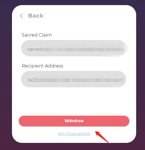The width and height of the screenshot is (145, 150).
Task: Click the purple background outside the card
Action: [6, 77]
